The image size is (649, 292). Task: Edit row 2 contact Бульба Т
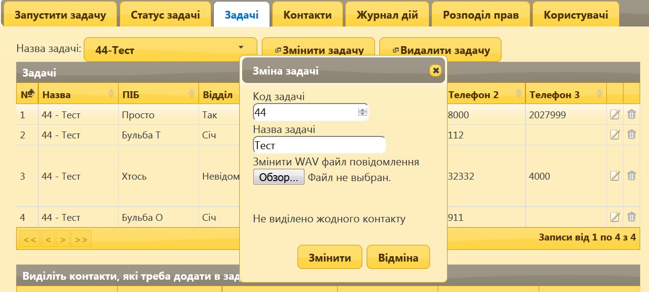tap(615, 134)
